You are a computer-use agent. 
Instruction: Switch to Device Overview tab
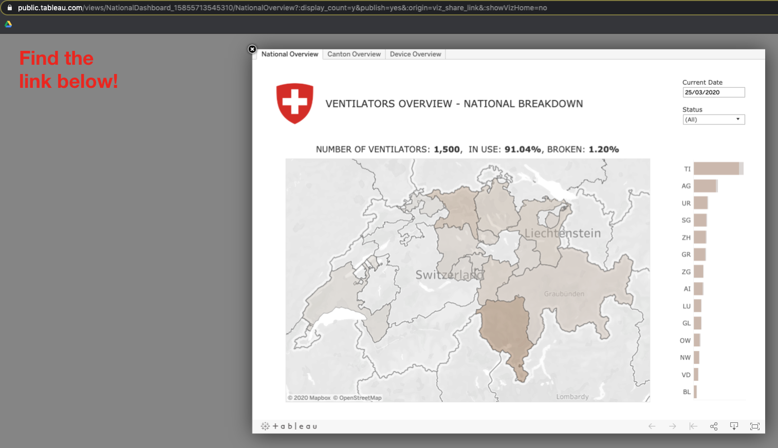click(415, 54)
